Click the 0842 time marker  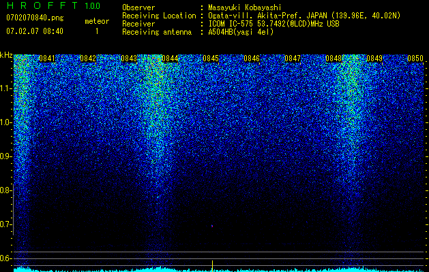[x=88, y=58]
